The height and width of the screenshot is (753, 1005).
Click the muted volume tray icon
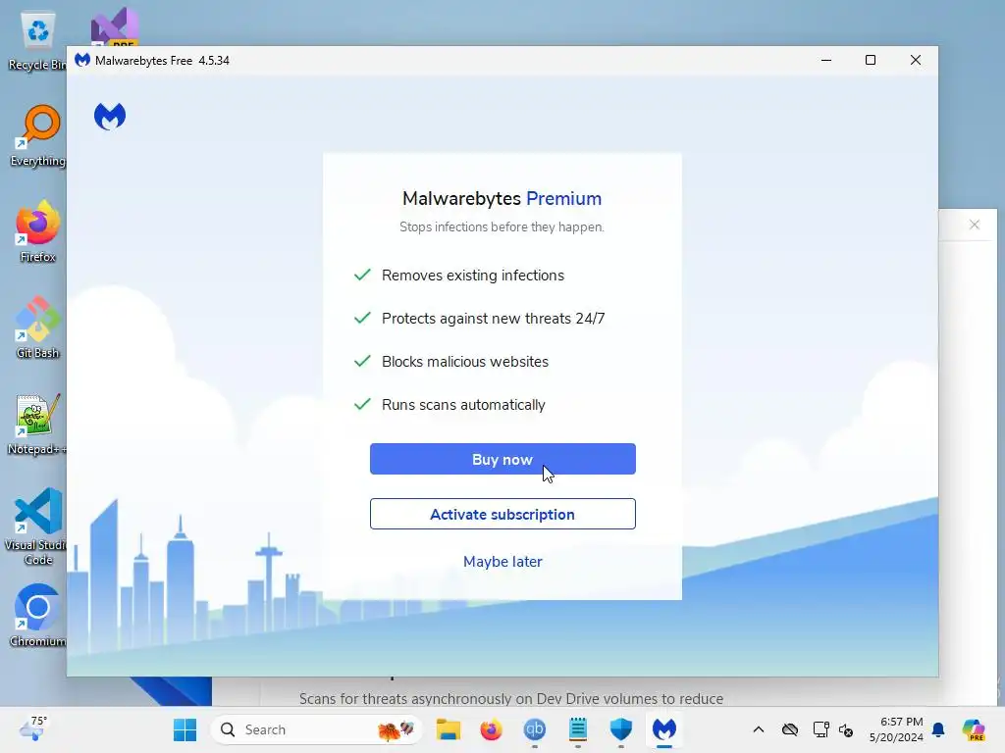(x=846, y=729)
